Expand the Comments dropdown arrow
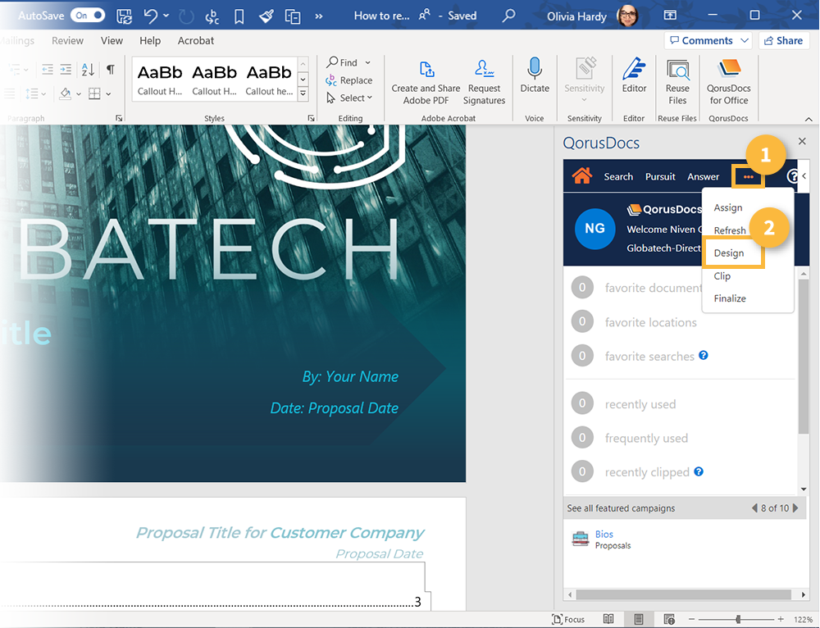 click(745, 41)
